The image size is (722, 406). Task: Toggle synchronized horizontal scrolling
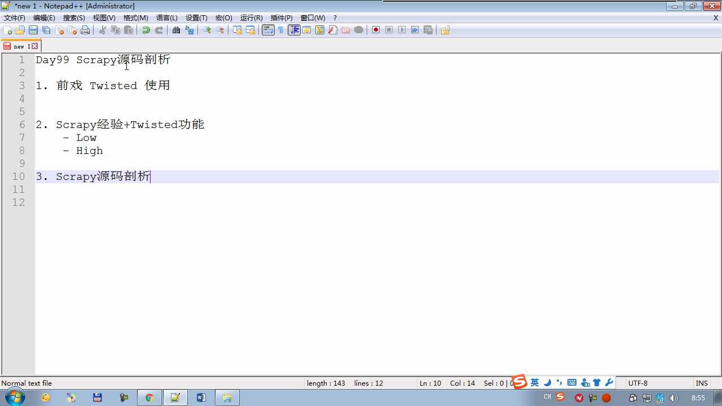(x=250, y=30)
